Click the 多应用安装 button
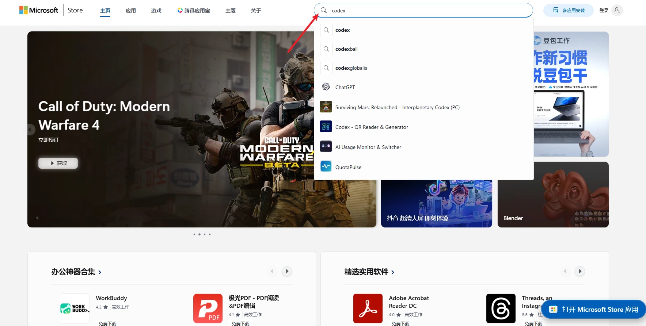This screenshot has height=326, width=646. tap(568, 10)
